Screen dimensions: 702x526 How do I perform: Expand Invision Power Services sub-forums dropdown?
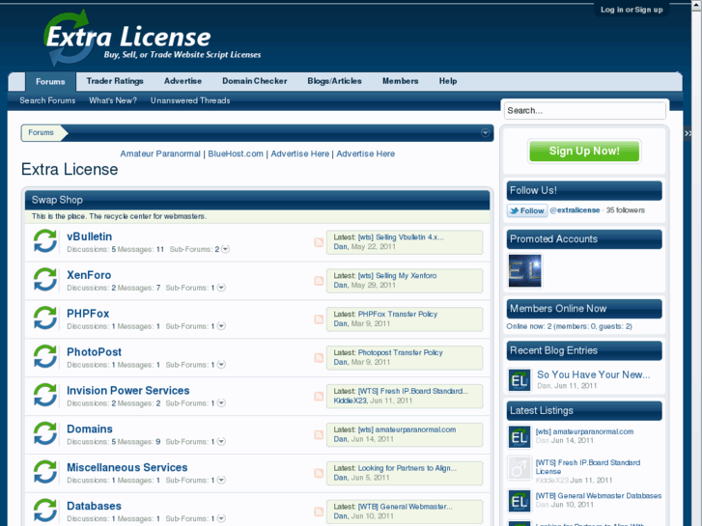coord(221,402)
